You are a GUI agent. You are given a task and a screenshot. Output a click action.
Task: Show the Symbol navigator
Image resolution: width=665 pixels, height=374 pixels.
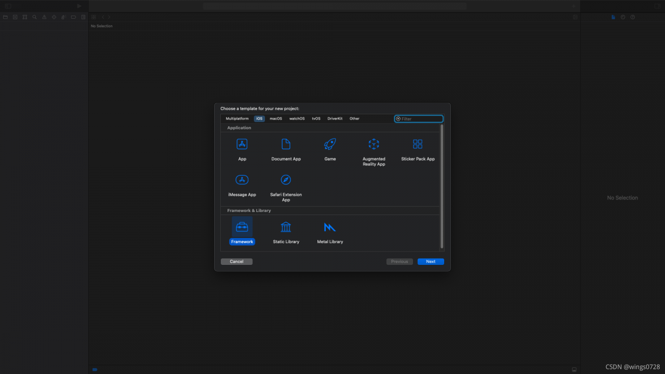[24, 17]
